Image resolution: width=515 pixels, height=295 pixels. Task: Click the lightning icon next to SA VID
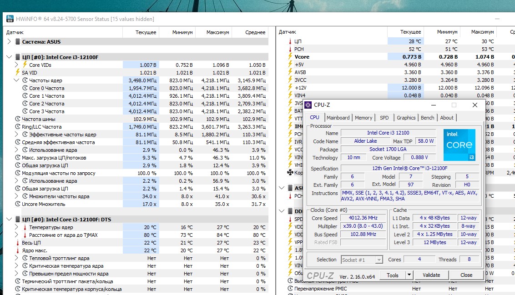(17, 73)
